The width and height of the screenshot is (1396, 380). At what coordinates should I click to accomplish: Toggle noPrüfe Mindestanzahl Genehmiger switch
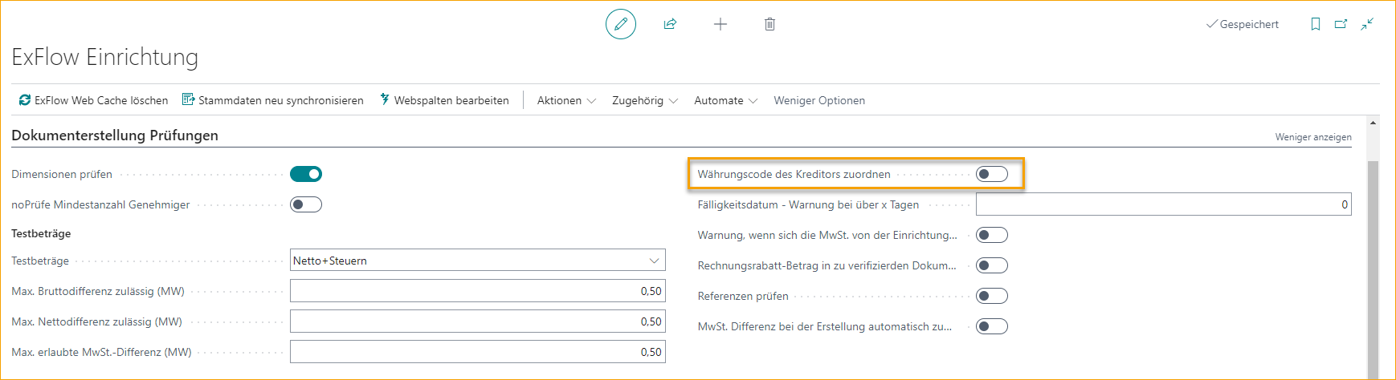coord(306,204)
